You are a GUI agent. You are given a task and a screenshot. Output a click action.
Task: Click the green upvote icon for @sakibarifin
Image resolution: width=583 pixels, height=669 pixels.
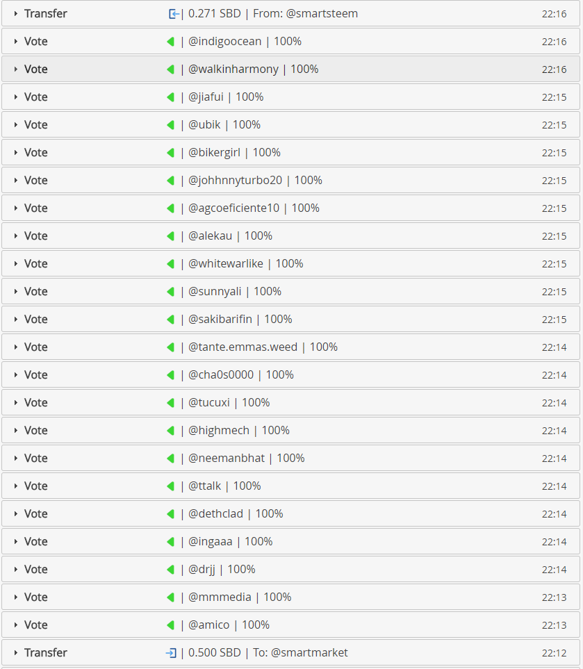pos(171,319)
